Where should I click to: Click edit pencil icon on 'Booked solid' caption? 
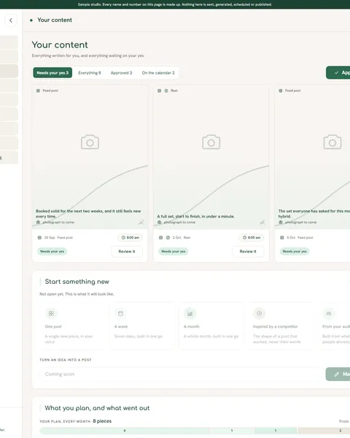click(141, 222)
